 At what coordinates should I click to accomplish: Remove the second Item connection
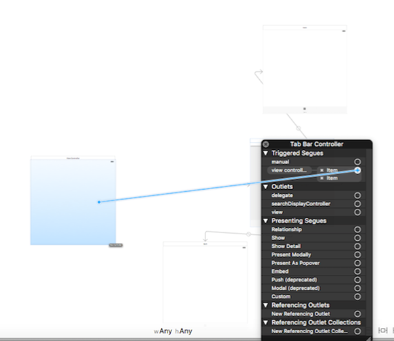pyautogui.click(x=322, y=178)
